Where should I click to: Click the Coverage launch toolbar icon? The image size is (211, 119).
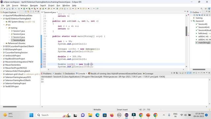tap(29, 9)
